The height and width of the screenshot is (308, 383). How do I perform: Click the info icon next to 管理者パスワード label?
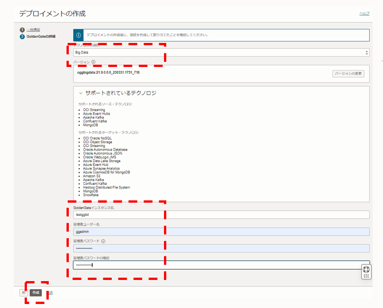[x=103, y=241]
